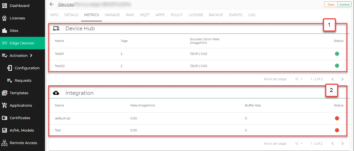Open the DETAILS tab
The width and height of the screenshot is (354, 151).
(x=71, y=15)
